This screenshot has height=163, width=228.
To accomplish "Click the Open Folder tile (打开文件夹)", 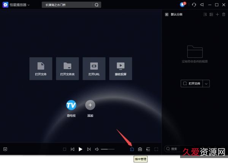I will [67, 68].
